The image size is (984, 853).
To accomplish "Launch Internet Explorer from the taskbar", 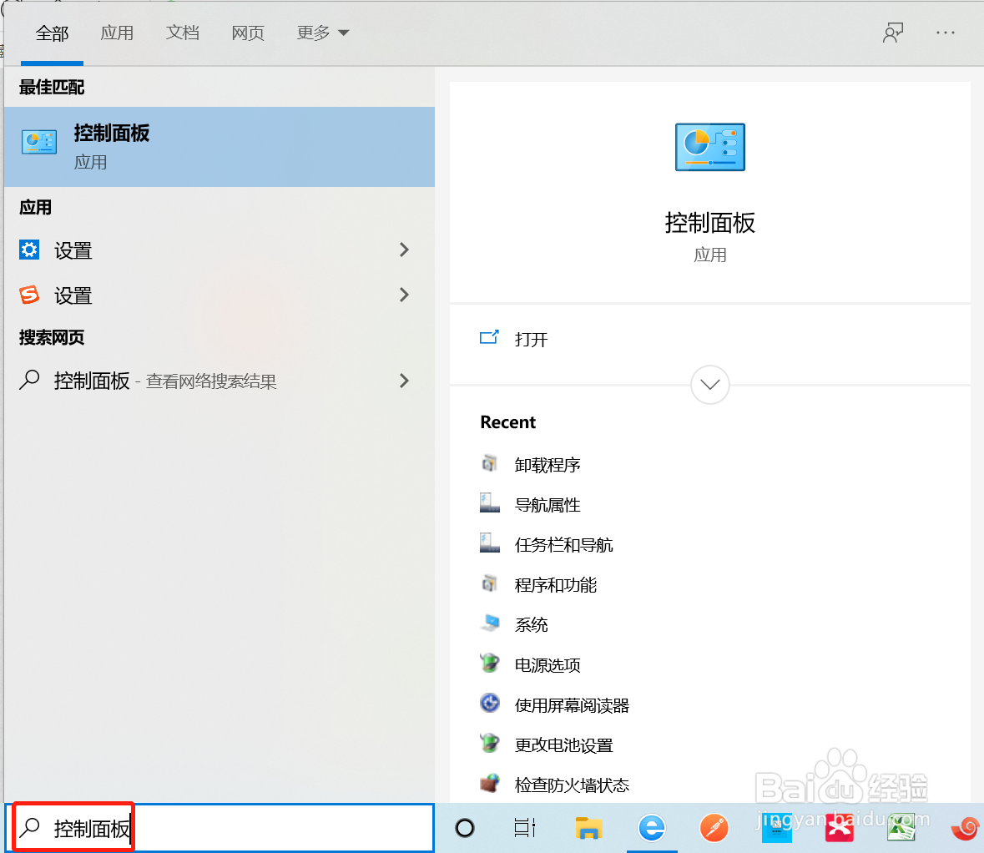I will click(651, 828).
